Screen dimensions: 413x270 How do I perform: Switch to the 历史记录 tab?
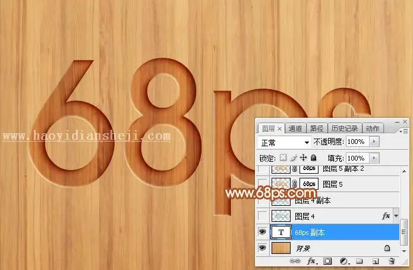tap(345, 128)
